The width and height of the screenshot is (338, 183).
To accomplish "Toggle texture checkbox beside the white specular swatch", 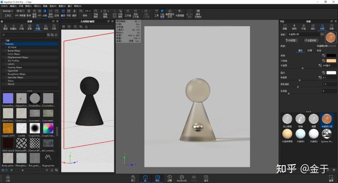I will pyautogui.click(x=323, y=73).
